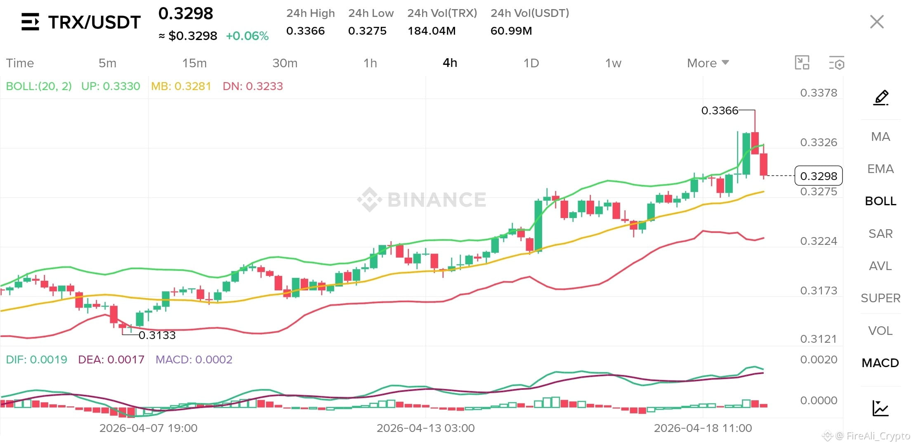Click the current price tag 0.3298 on axis
The width and height of the screenshot is (916, 446).
tap(819, 176)
